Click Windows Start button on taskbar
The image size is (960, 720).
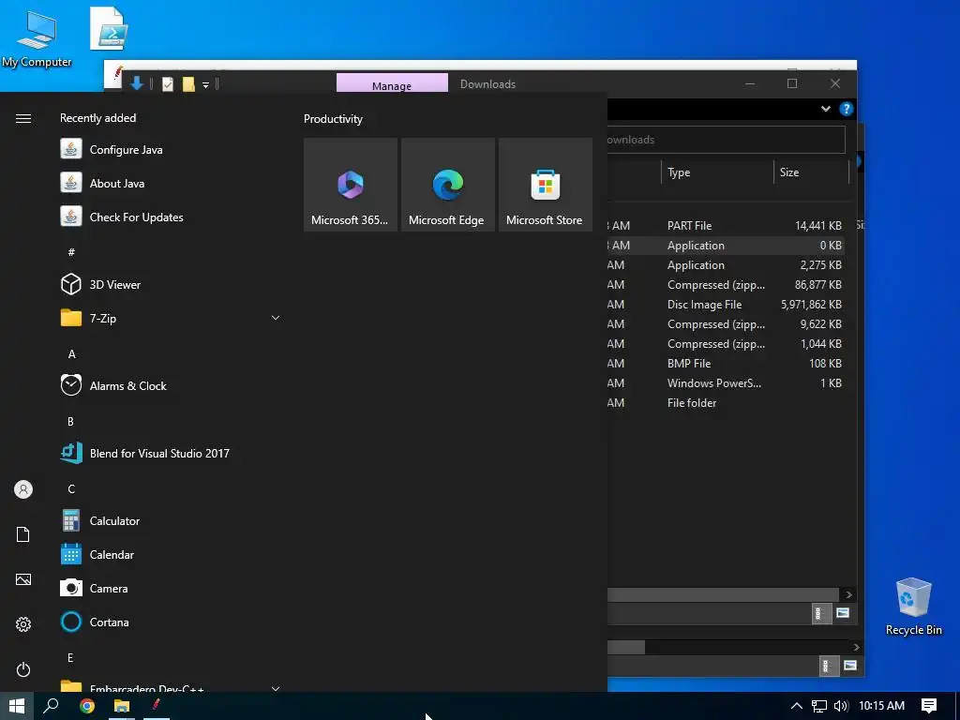(x=17, y=706)
